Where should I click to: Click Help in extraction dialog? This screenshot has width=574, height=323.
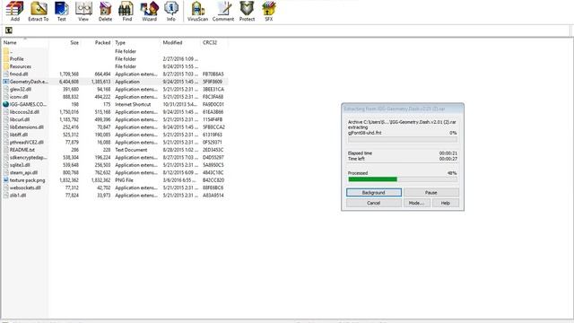click(x=446, y=203)
